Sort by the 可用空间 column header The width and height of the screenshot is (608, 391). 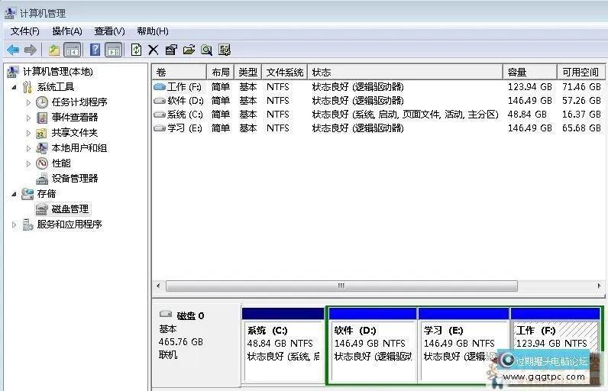click(x=581, y=72)
